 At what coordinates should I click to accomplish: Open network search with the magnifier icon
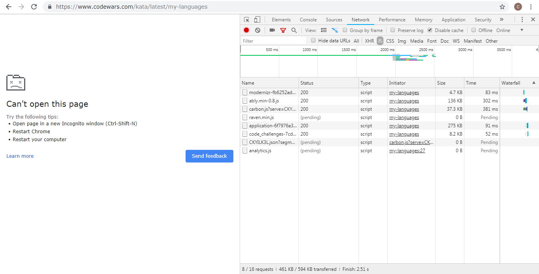point(294,30)
